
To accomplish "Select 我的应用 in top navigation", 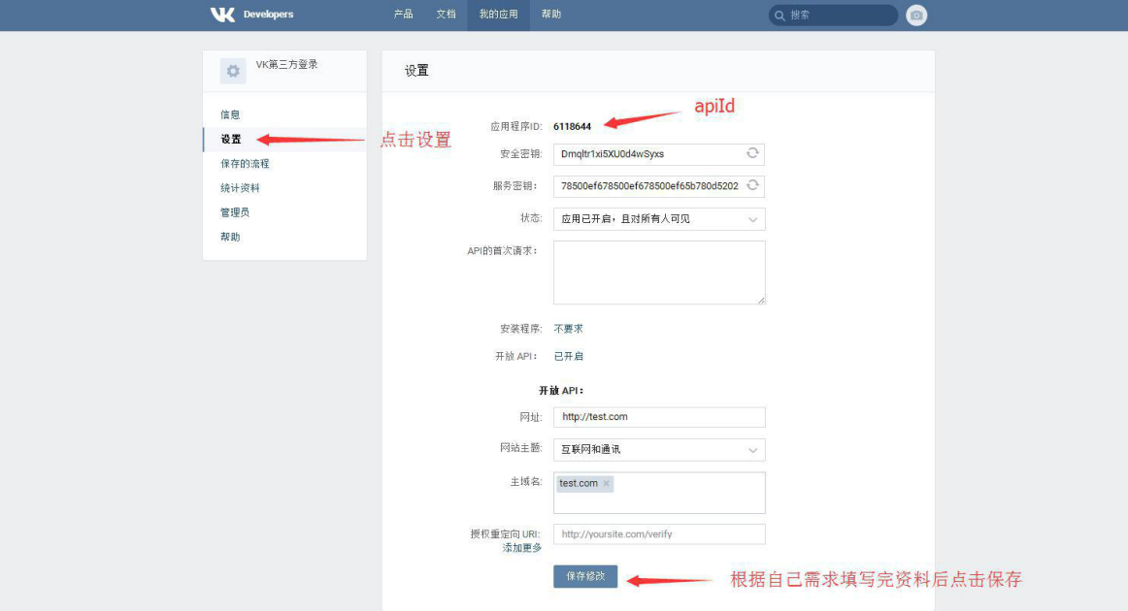I will click(499, 15).
